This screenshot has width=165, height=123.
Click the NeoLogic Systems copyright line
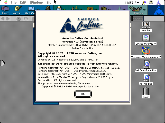pyautogui.click(x=70, y=87)
